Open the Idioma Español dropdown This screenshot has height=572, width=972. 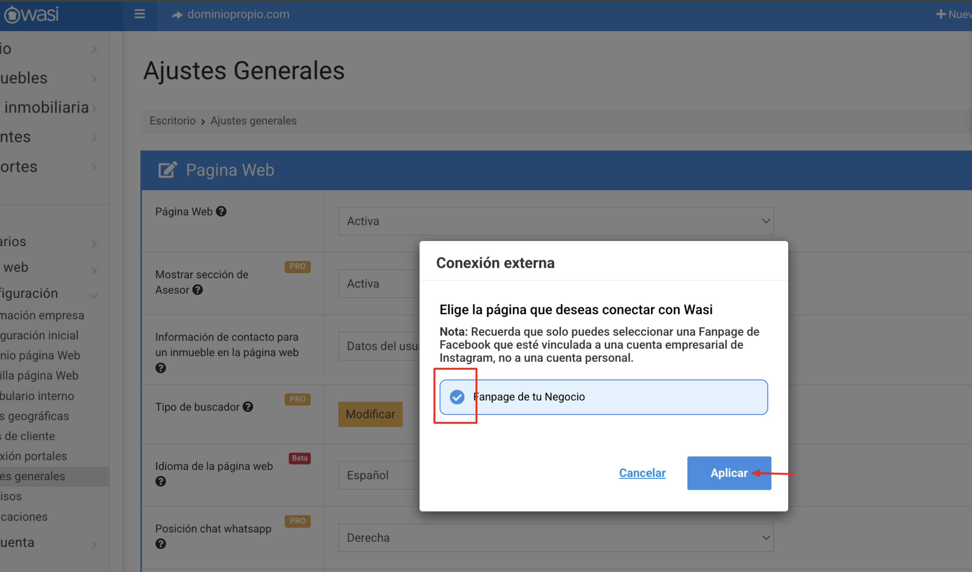pyautogui.click(x=378, y=475)
